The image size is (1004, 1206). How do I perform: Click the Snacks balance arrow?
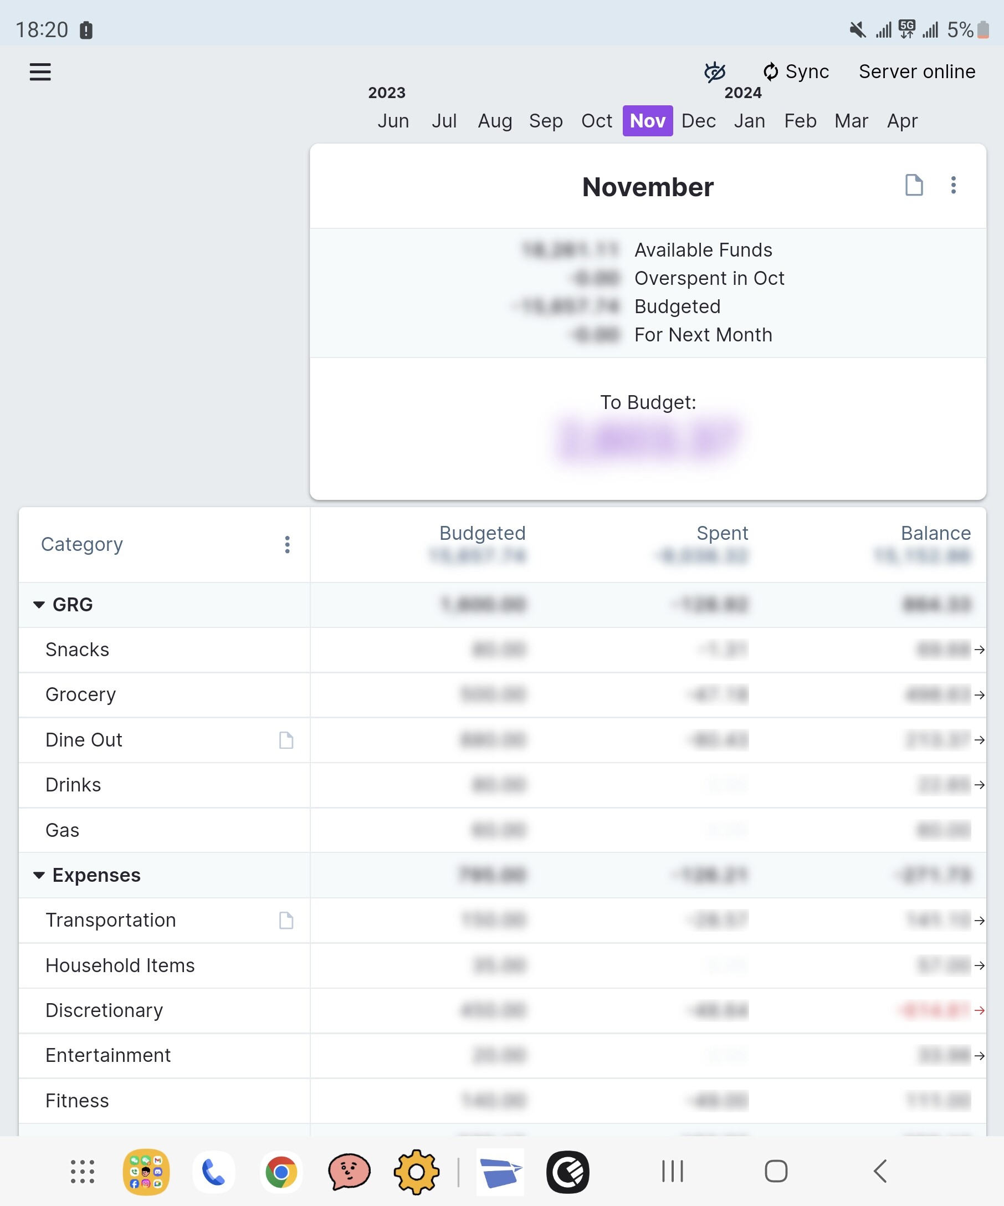pyautogui.click(x=979, y=650)
